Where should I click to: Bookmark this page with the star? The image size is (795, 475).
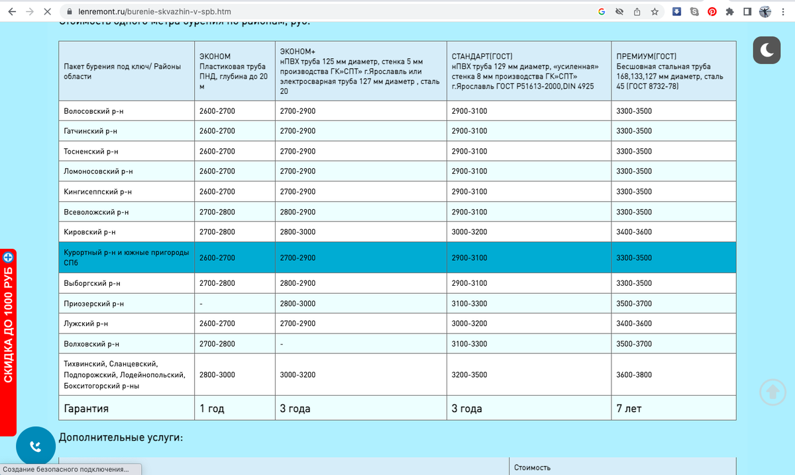point(654,12)
